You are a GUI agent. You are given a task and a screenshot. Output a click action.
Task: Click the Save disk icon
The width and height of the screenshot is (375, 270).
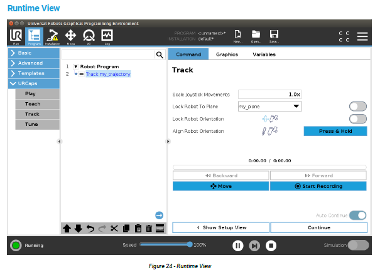tap(274, 36)
